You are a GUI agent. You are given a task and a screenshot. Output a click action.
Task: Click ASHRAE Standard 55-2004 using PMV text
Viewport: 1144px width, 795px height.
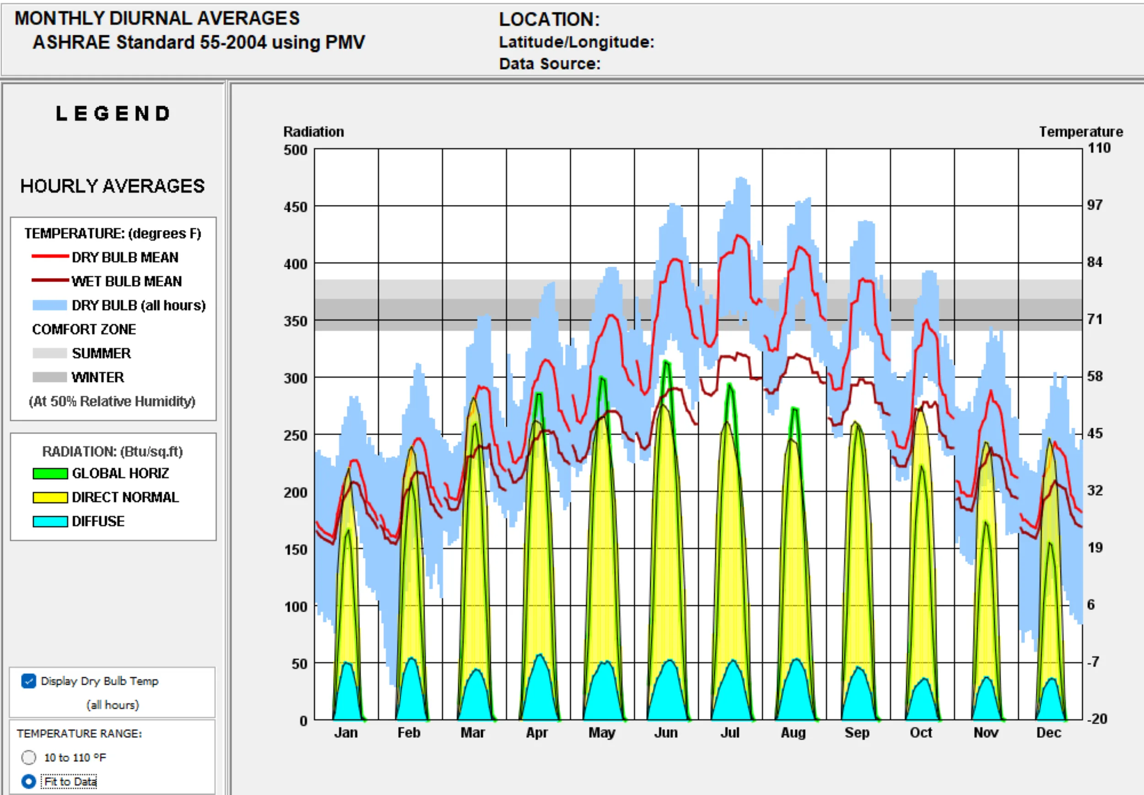coord(199,43)
